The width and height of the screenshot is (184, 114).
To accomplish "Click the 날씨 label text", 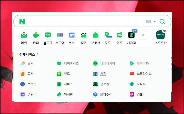I will tap(30, 64).
